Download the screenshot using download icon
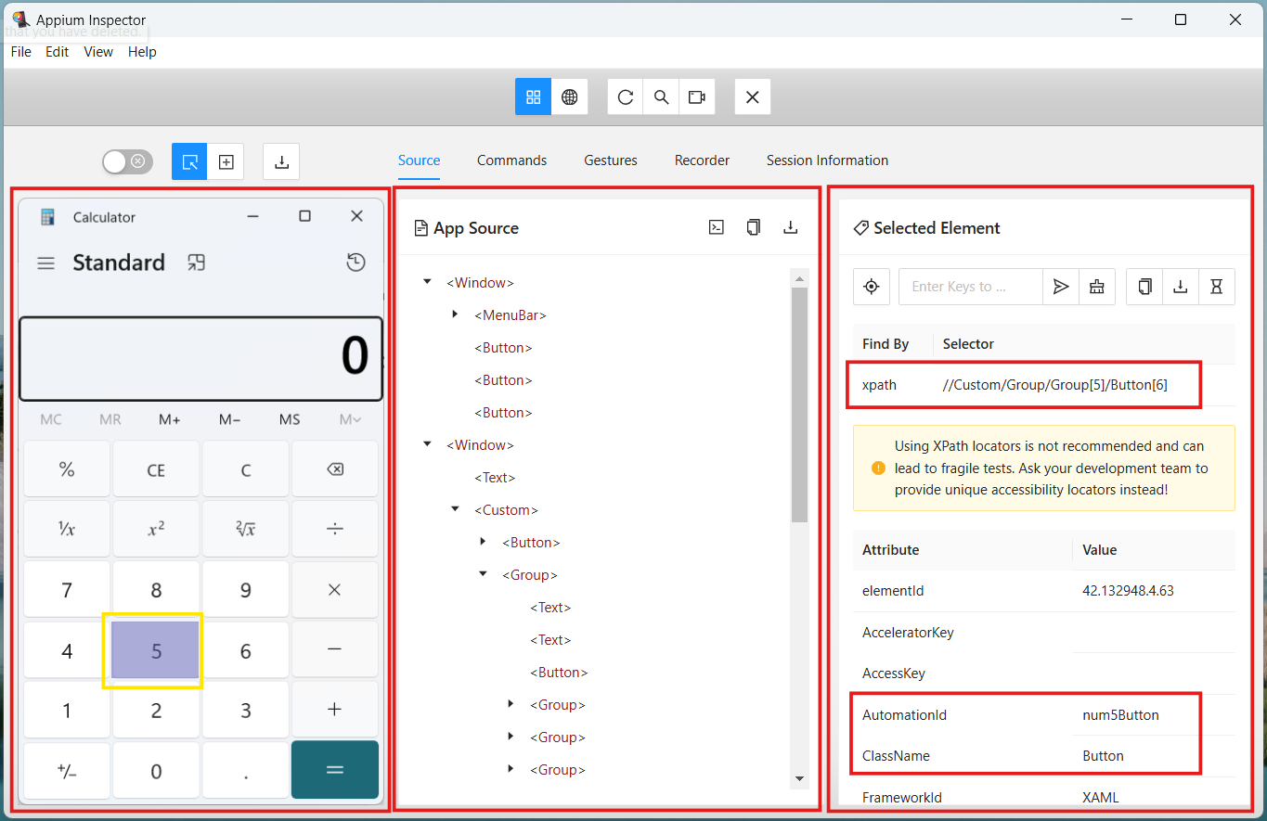This screenshot has width=1267, height=821. click(x=281, y=161)
